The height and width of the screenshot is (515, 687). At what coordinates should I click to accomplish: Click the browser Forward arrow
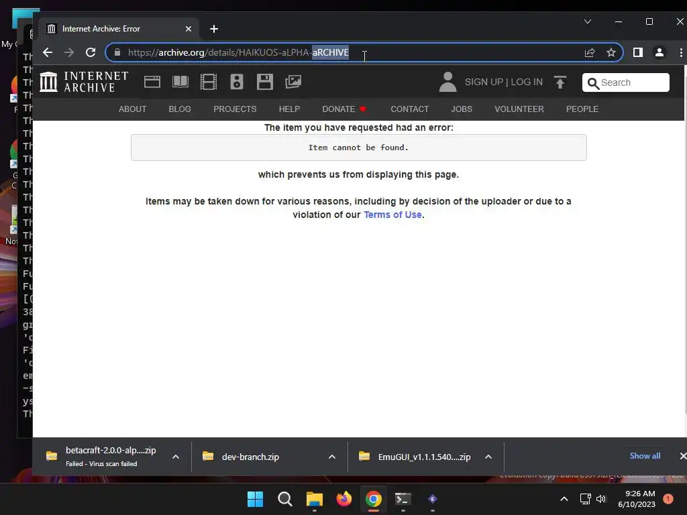point(69,52)
